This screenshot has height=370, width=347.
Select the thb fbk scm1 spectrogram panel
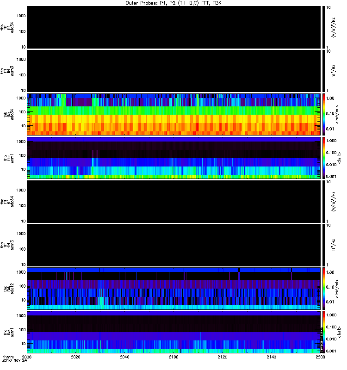[173, 158]
